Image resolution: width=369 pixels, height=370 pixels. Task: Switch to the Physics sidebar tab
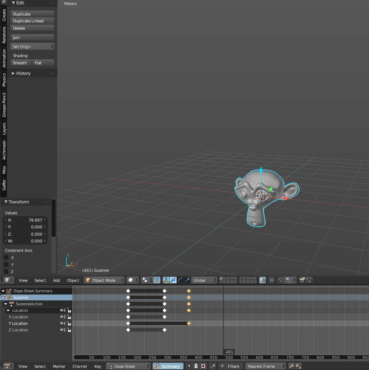pyautogui.click(x=4, y=79)
